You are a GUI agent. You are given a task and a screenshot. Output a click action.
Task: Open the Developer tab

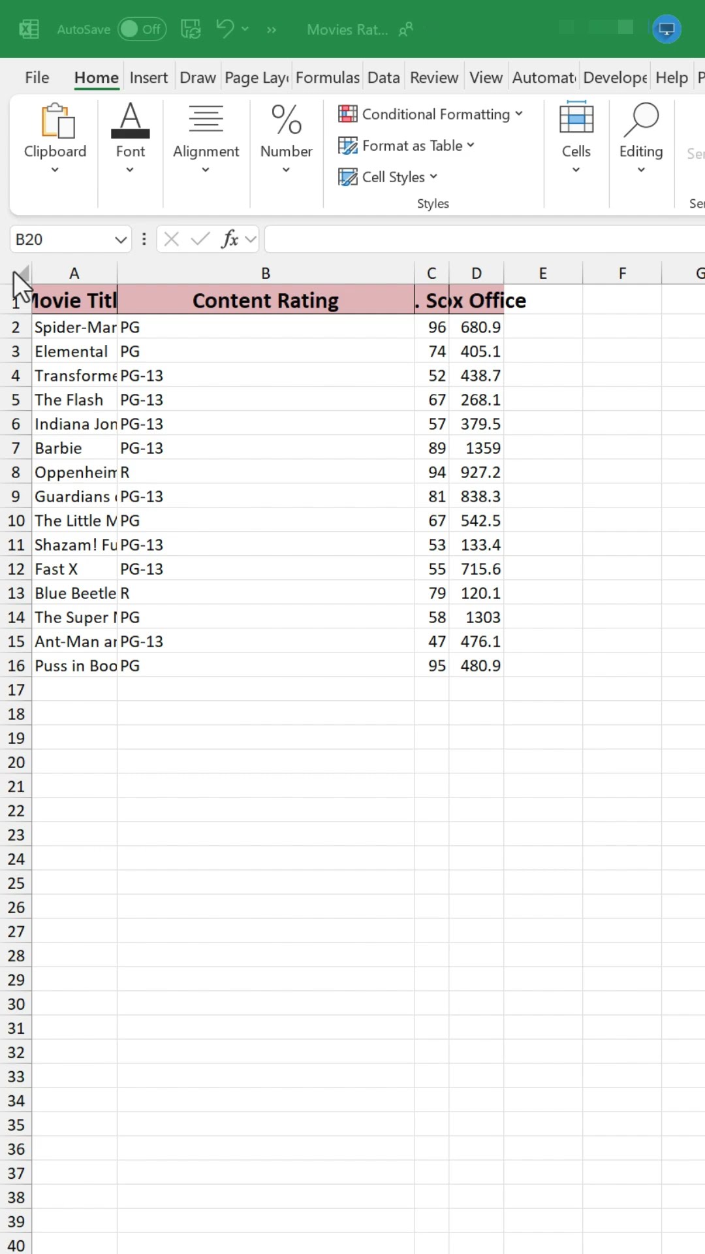615,78
